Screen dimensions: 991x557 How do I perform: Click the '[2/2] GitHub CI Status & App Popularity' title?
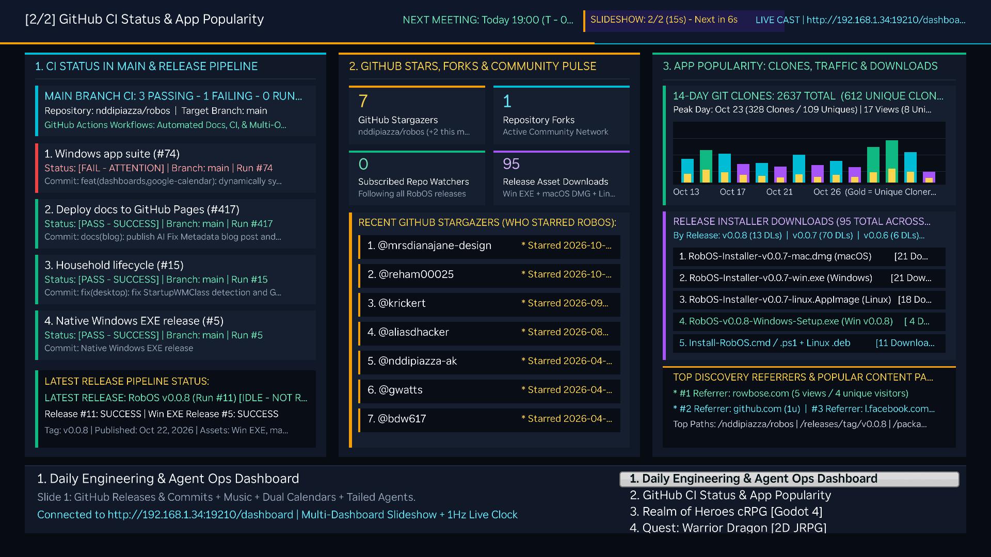(145, 19)
